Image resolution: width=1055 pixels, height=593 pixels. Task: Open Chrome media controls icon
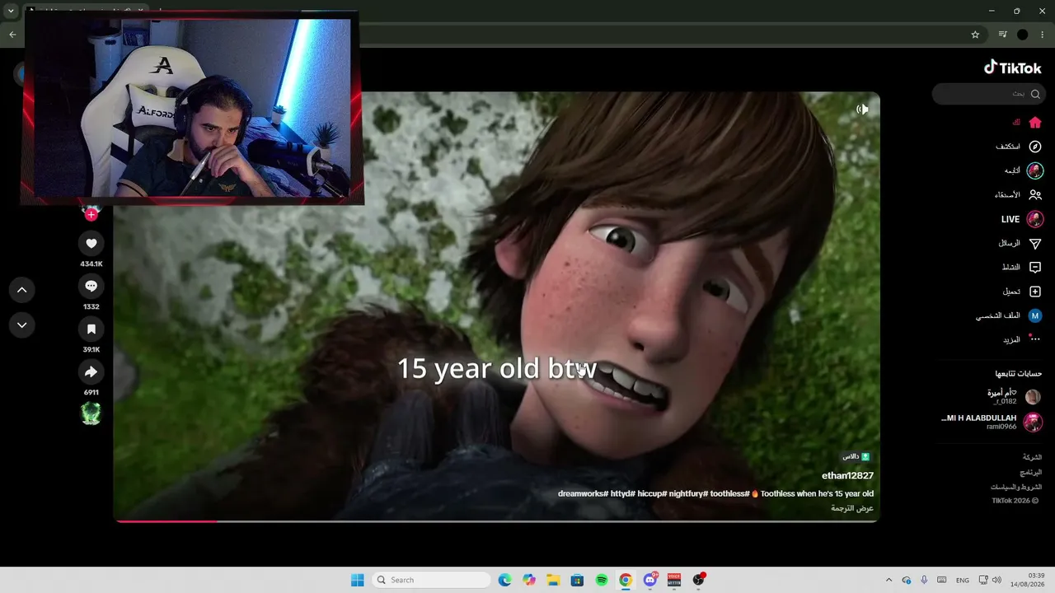click(1002, 35)
